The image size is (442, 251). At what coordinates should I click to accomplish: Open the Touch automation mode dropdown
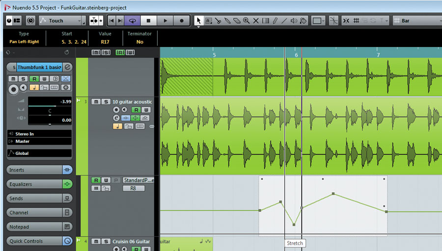coord(61,21)
